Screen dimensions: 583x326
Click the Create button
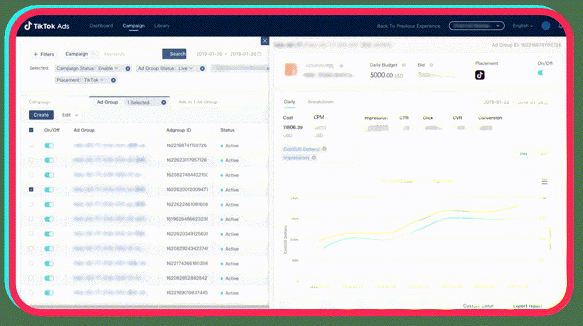click(x=41, y=115)
